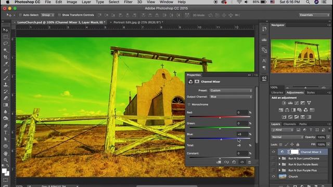The width and height of the screenshot is (333, 187).
Task: Open the Kind layer filter dropdown
Action: coord(282,130)
